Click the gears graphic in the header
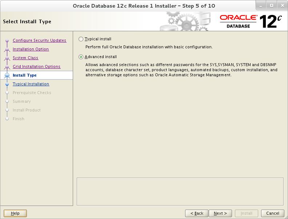 pyautogui.click(x=185, y=21)
